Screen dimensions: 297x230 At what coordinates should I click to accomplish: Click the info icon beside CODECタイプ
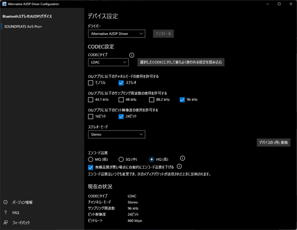(132, 55)
